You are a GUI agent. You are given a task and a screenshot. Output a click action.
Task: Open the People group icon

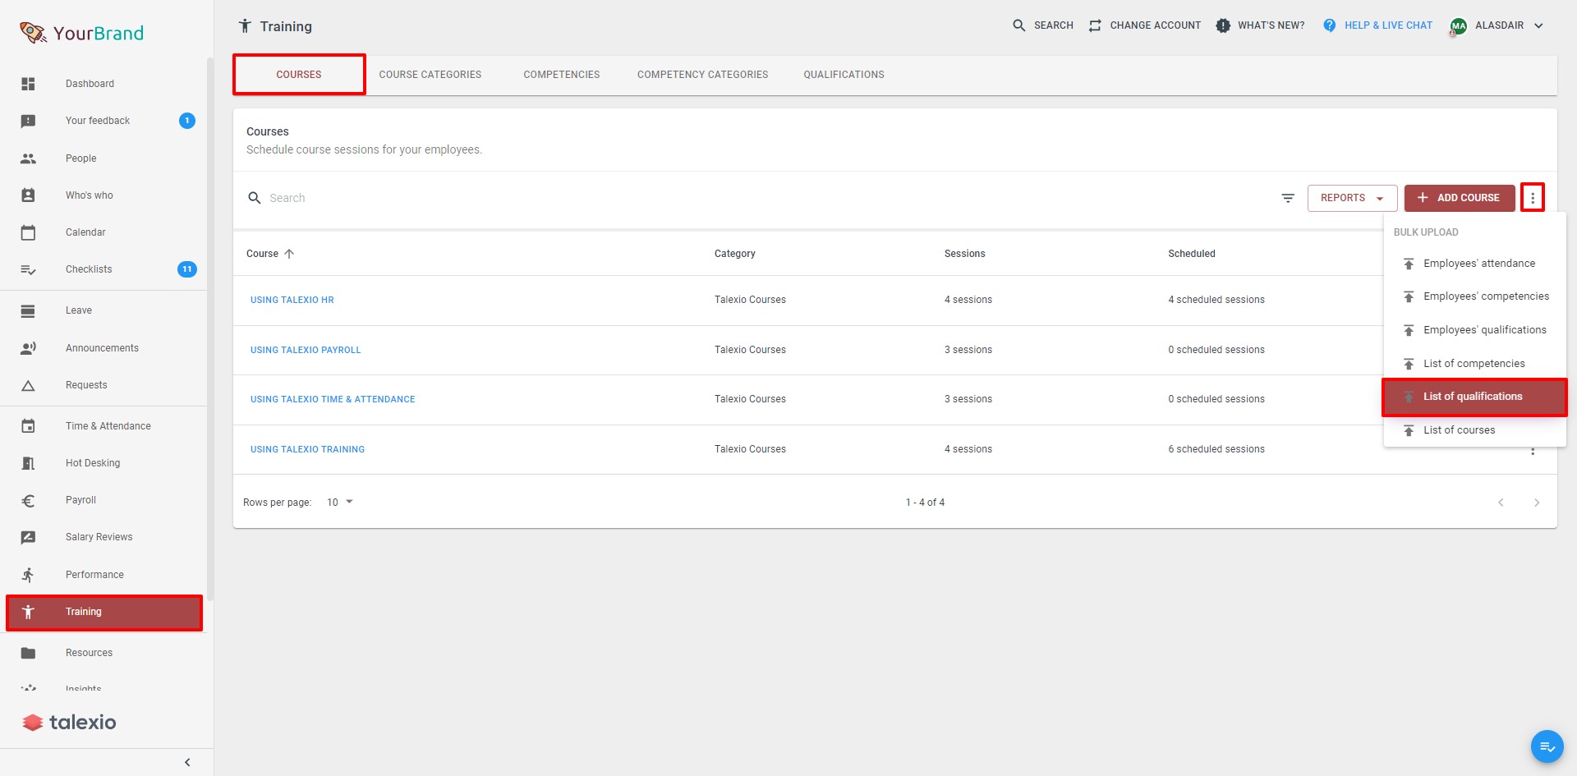28,158
